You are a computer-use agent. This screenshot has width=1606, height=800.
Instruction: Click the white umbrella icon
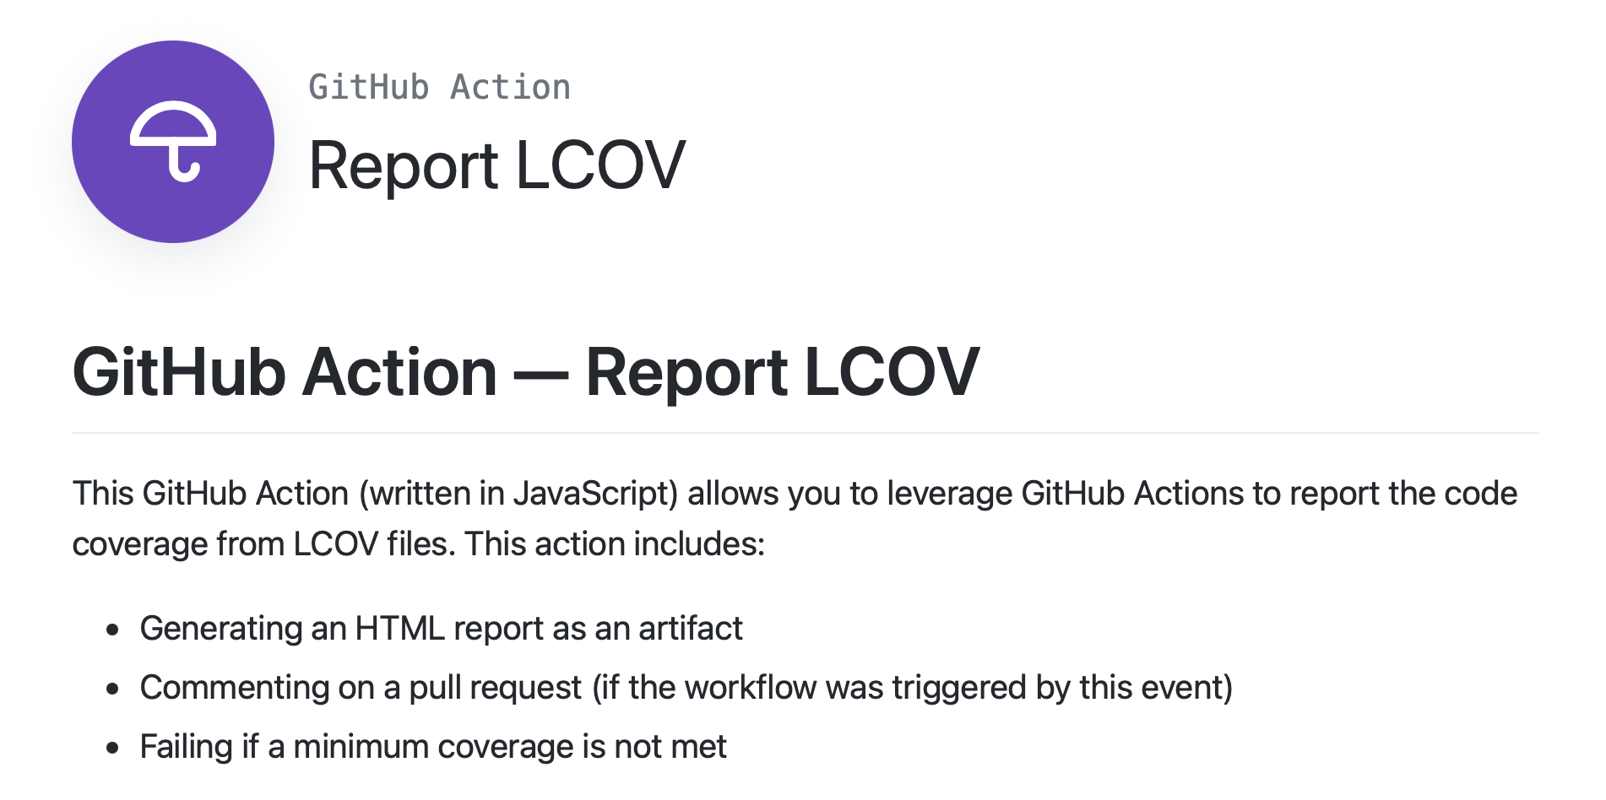click(173, 142)
